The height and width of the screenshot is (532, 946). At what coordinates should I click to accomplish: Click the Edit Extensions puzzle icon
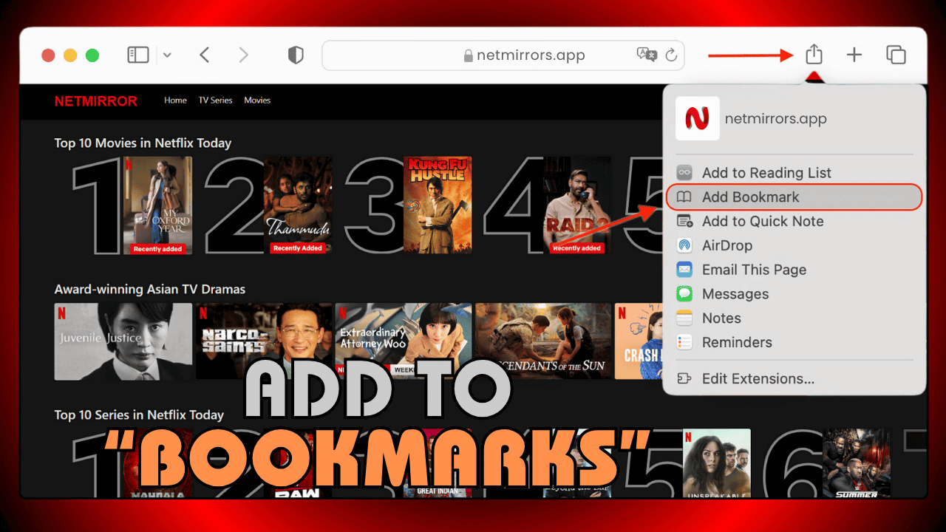[x=684, y=379]
